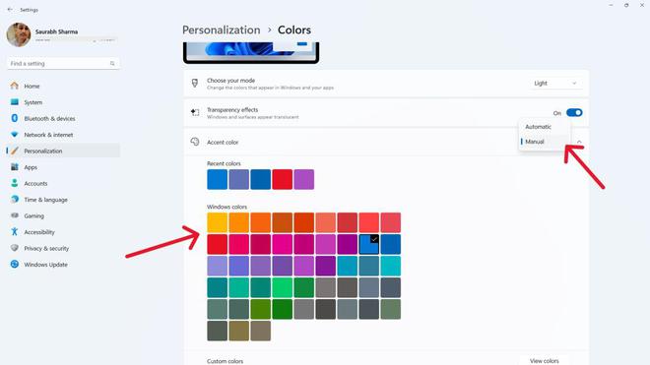Click View colors button

tap(544, 361)
